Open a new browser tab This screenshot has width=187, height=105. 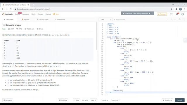33,5
